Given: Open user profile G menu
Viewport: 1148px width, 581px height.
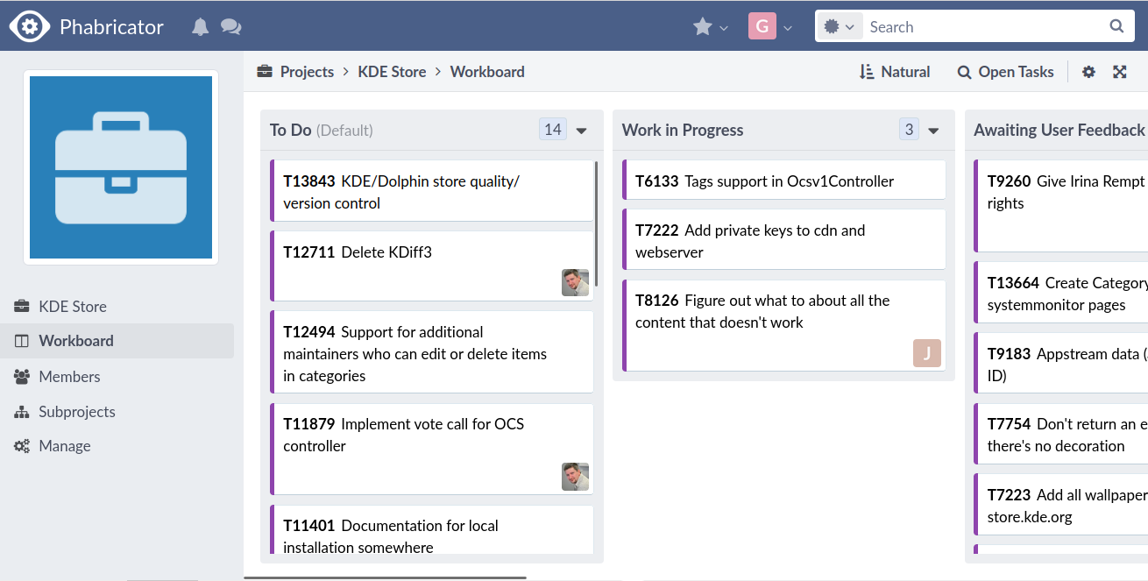Looking at the screenshot, I should coord(770,27).
